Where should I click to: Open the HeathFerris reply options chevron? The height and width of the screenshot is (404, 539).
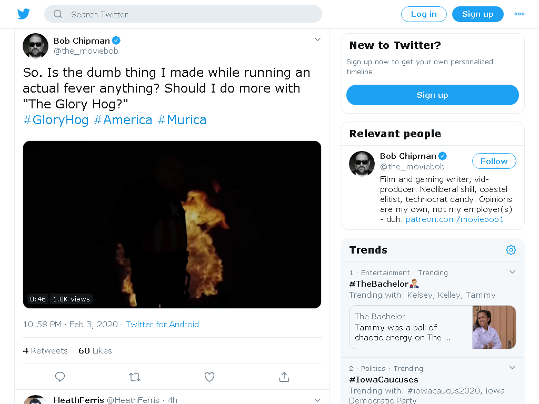point(317,400)
